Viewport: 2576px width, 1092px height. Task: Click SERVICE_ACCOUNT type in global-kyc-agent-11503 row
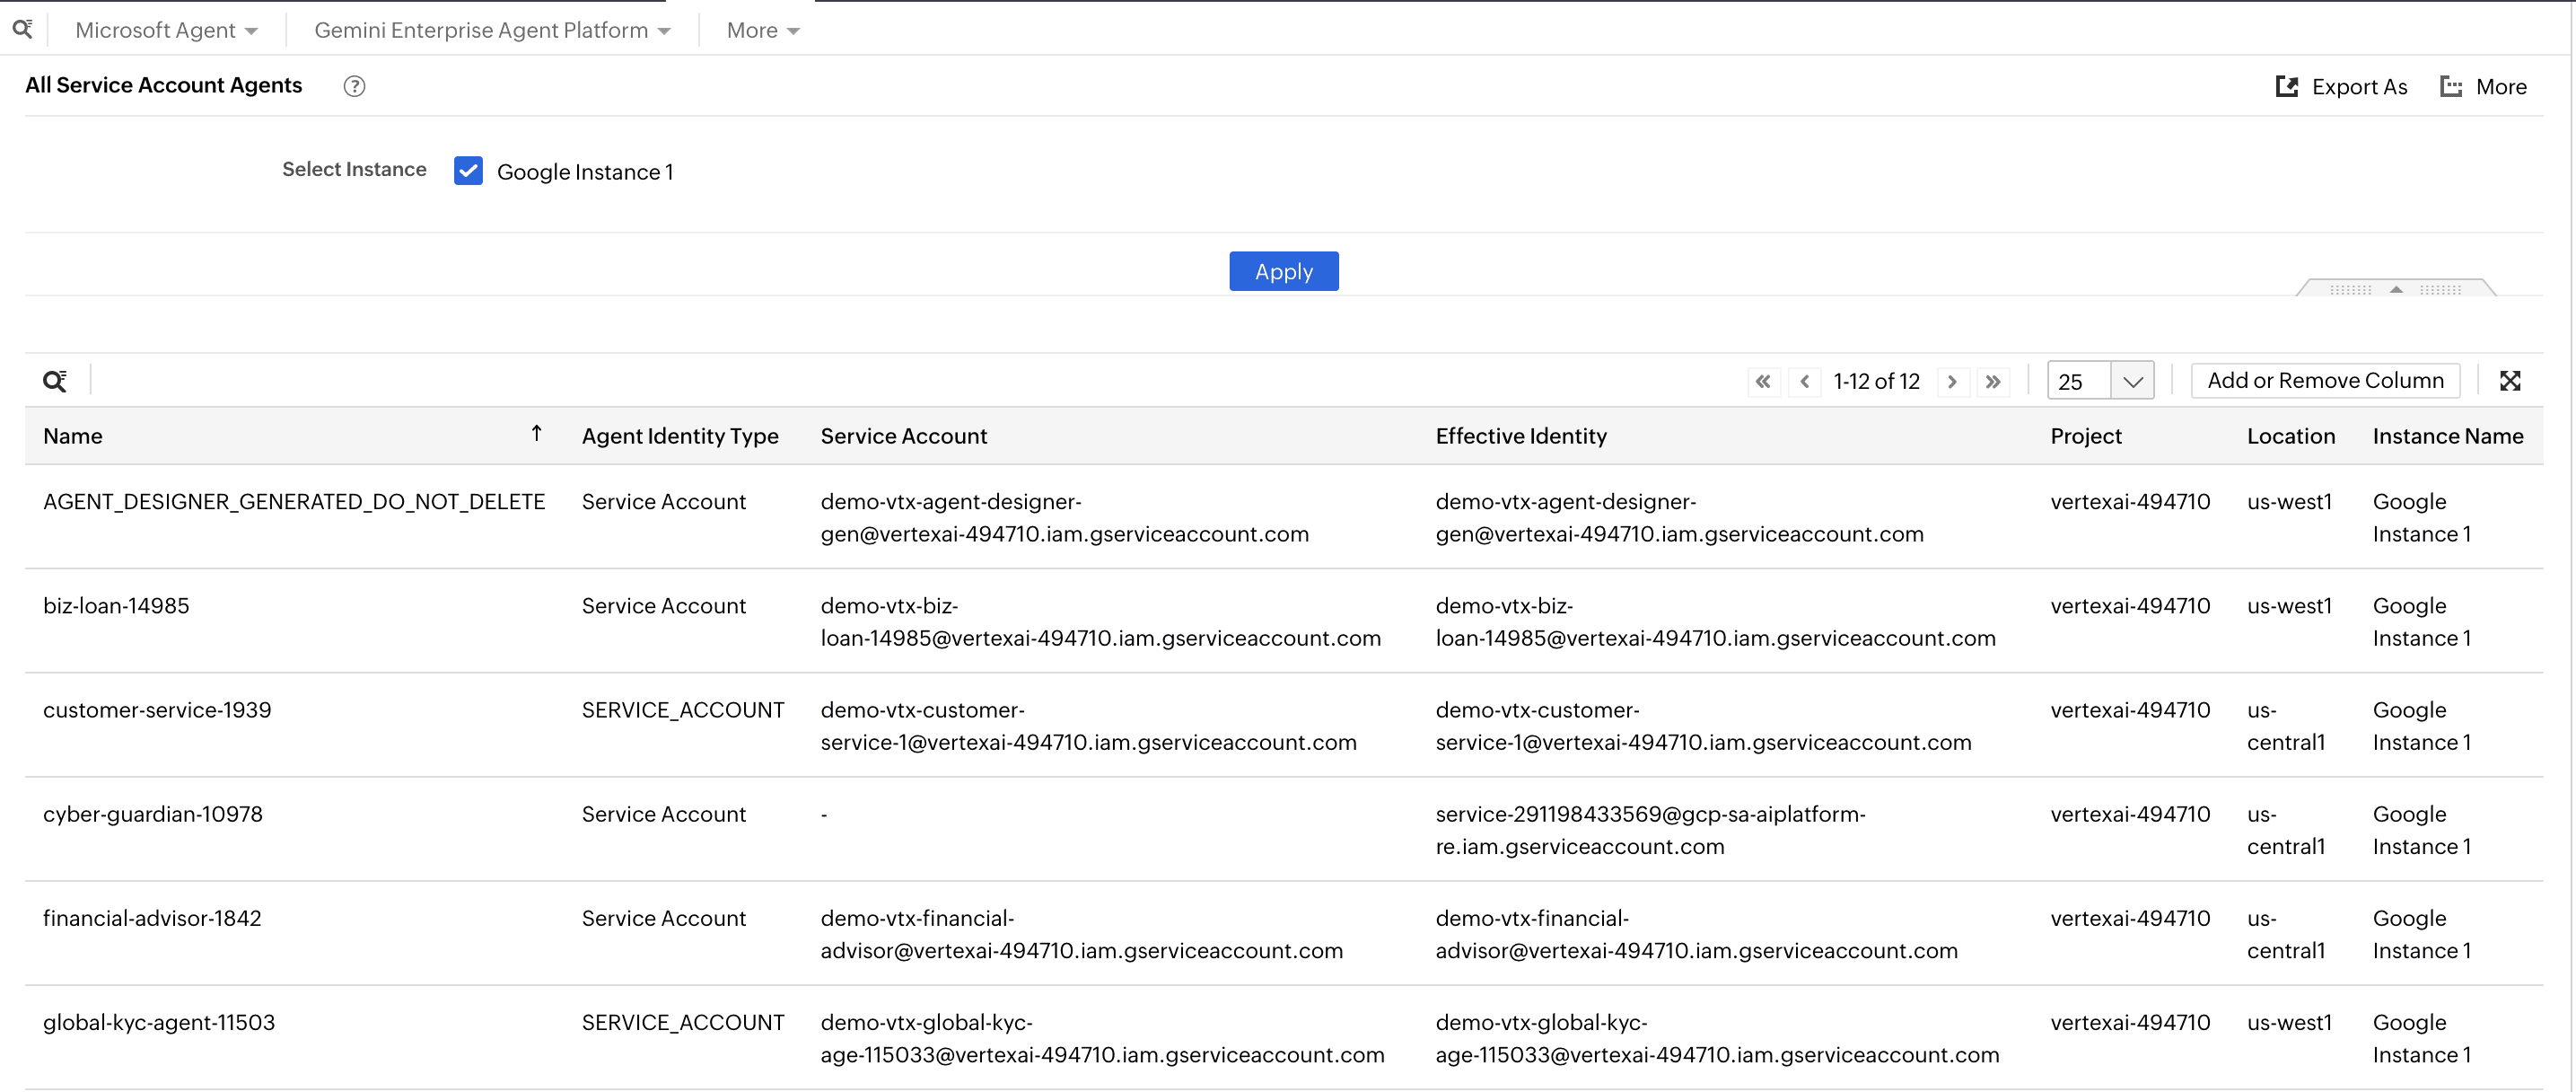[683, 1022]
